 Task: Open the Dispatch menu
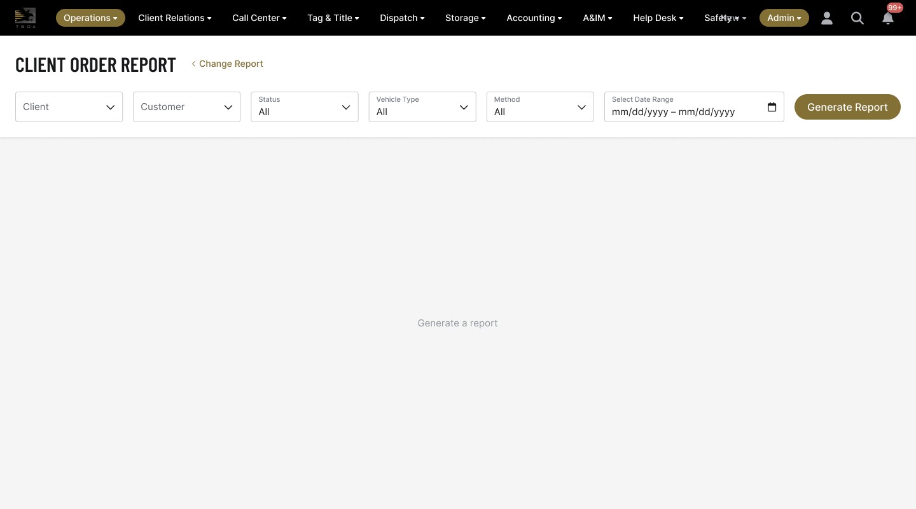tap(402, 18)
